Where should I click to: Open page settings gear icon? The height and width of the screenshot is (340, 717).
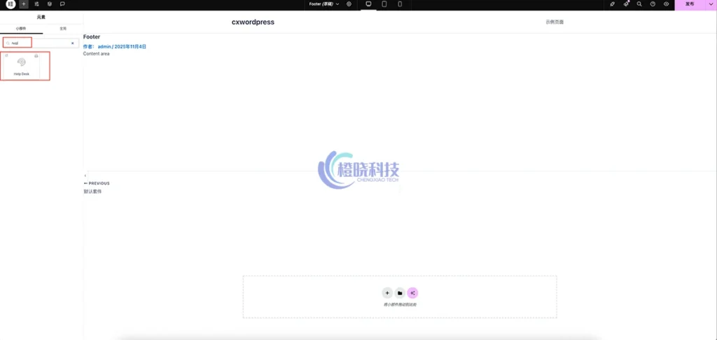(x=349, y=4)
